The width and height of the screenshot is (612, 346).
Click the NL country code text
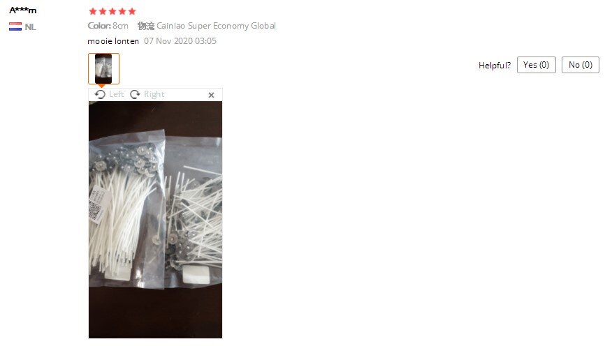click(x=30, y=27)
